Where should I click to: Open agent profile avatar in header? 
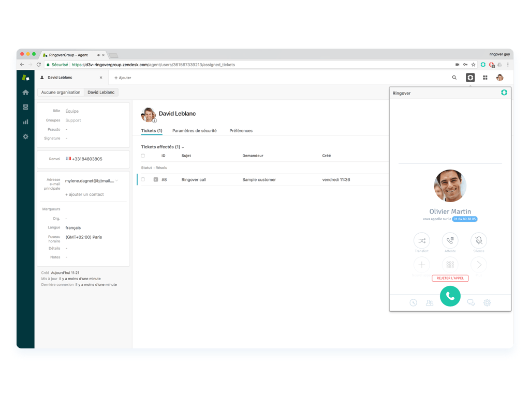[x=500, y=78]
